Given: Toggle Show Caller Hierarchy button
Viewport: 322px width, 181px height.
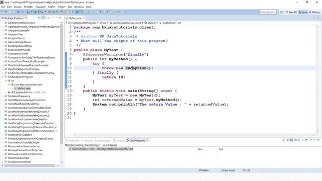Looking at the screenshot, I should click(x=291, y=140).
